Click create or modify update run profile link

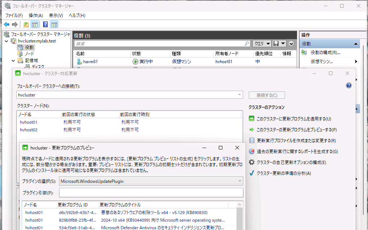point(296,140)
